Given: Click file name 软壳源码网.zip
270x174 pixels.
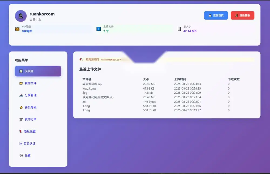Looking at the screenshot, I should (92, 84).
